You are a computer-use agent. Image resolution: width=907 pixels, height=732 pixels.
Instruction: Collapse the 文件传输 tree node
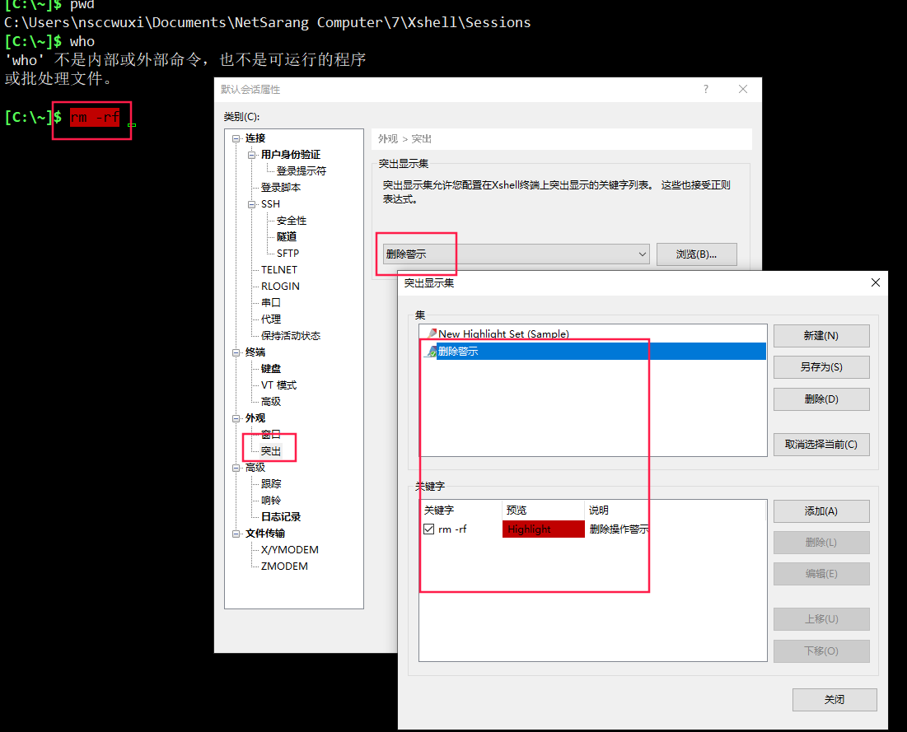point(236,534)
